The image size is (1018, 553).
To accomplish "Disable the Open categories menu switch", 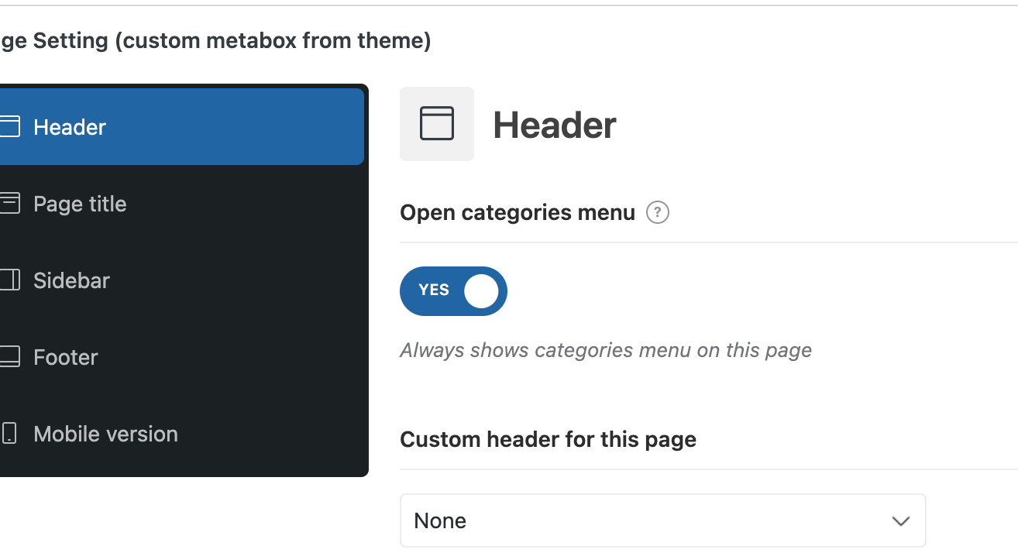I will [x=453, y=291].
